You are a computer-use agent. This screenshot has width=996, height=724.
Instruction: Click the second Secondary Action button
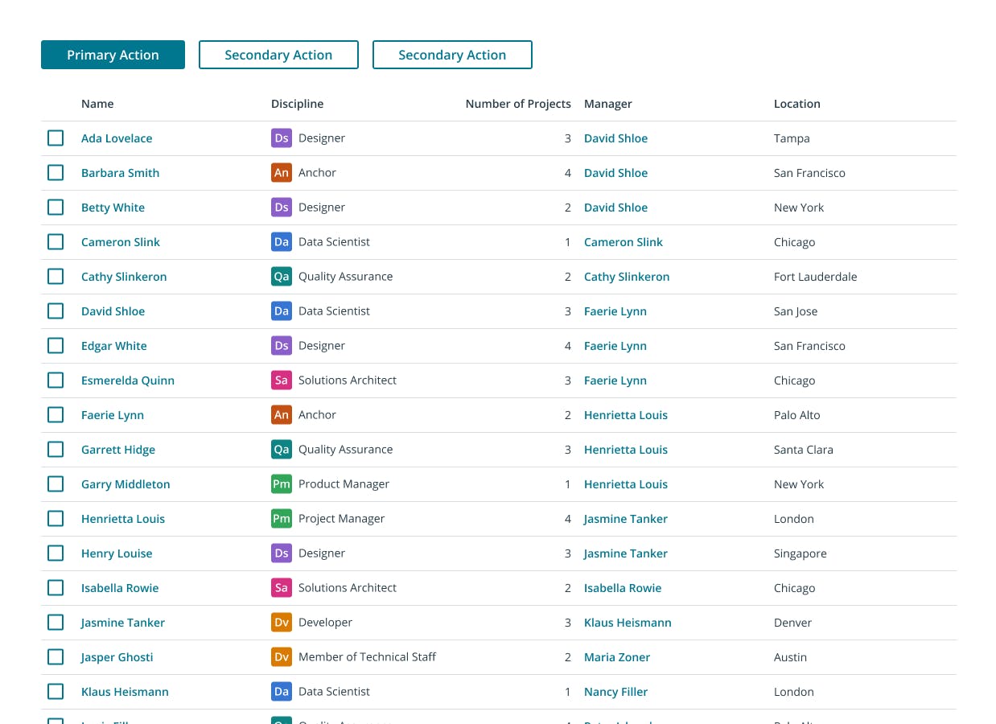click(x=452, y=55)
